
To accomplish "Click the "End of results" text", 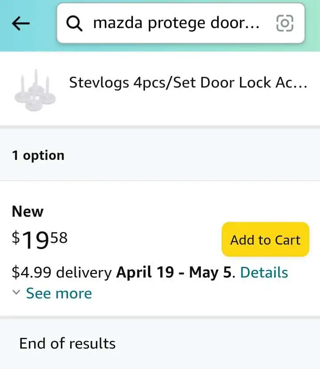I will 67,343.
